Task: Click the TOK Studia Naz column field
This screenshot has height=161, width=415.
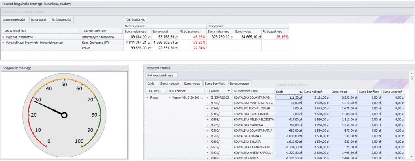Action: tap(136, 19)
